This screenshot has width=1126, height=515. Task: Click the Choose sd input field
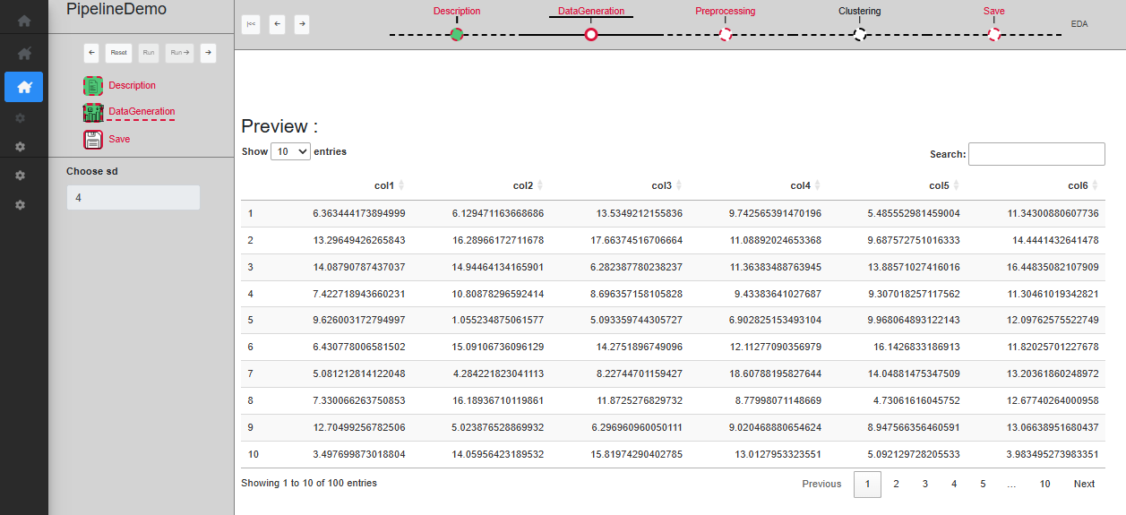tap(133, 198)
